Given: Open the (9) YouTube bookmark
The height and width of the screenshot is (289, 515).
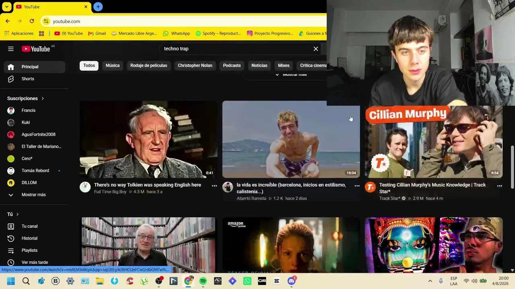Looking at the screenshot, I should pos(68,33).
